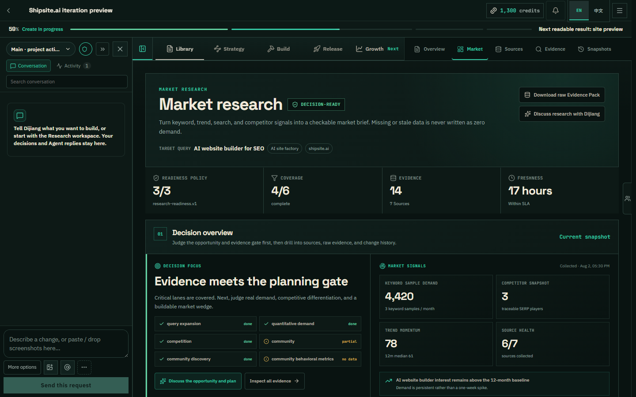Screen dimensions: 636x397
Task: Switch to the Snapshots sub-tab
Action: pyautogui.click(x=594, y=49)
